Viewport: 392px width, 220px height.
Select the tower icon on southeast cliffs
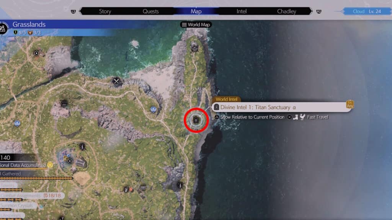[180, 185]
